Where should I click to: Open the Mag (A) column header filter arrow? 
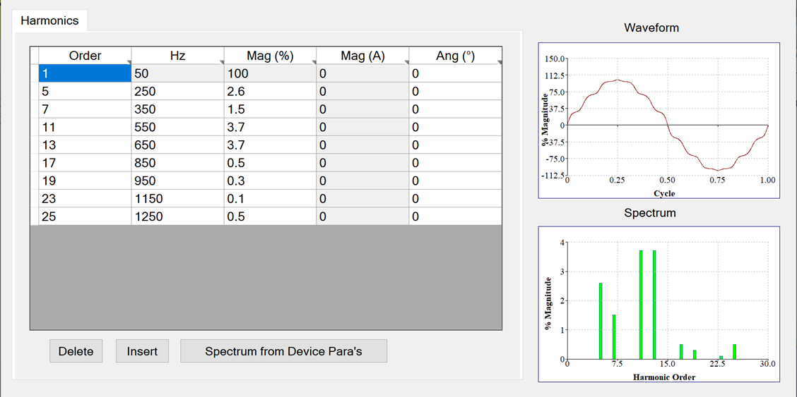point(407,62)
